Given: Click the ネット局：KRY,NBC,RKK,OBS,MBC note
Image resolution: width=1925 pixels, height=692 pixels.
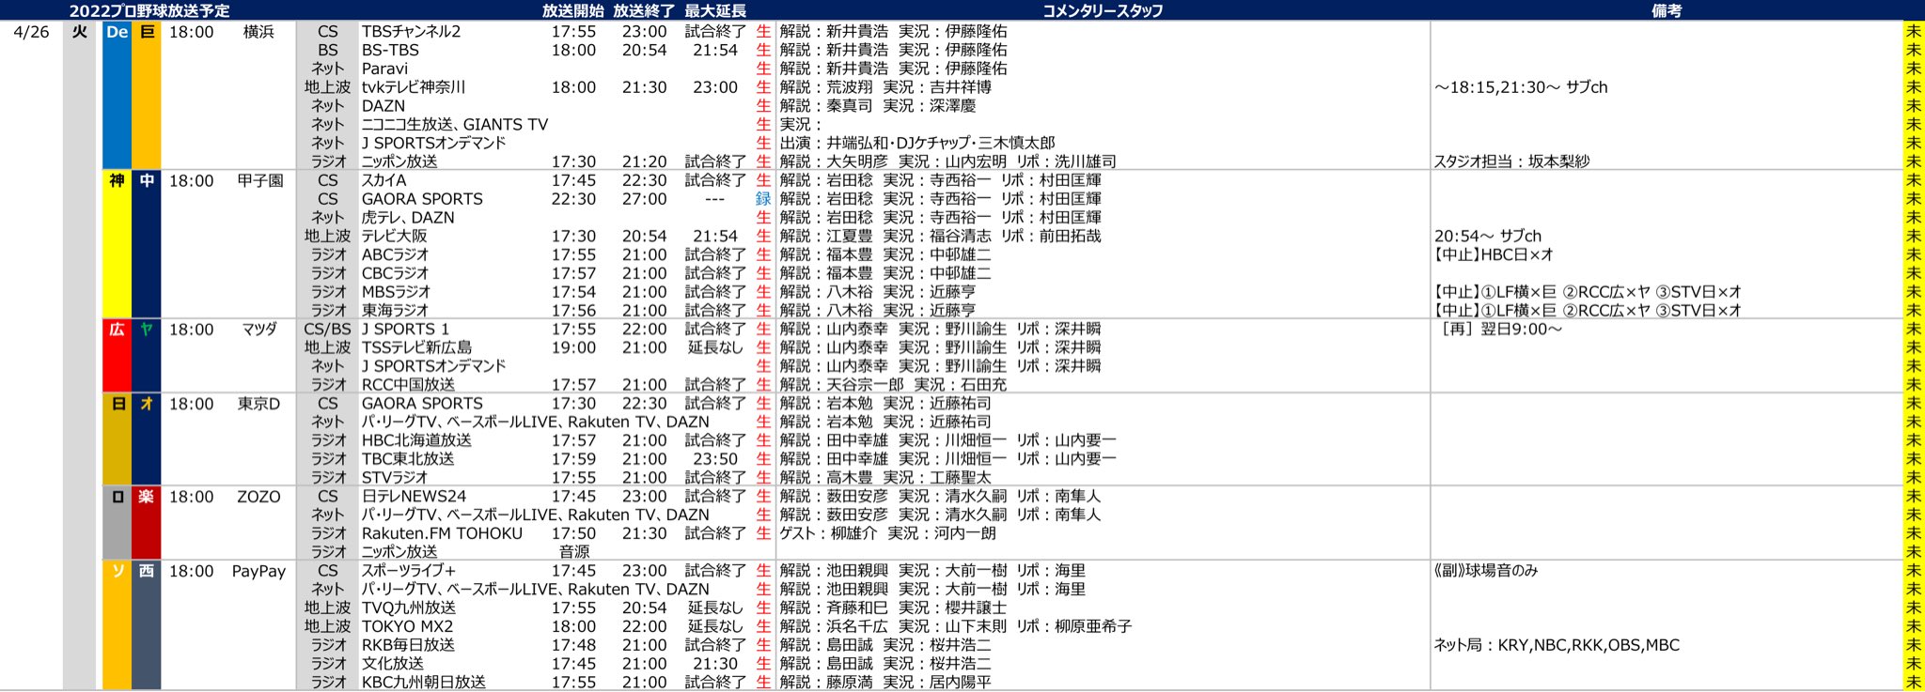Looking at the screenshot, I should coord(1557,645).
